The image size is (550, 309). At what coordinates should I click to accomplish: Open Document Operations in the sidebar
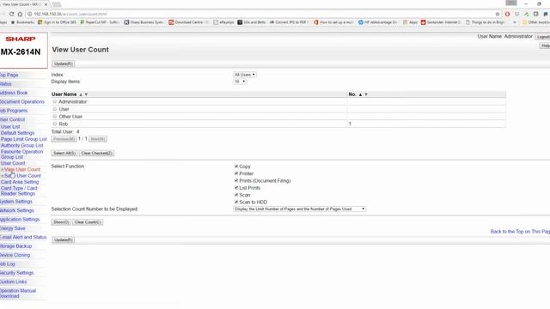(22, 101)
